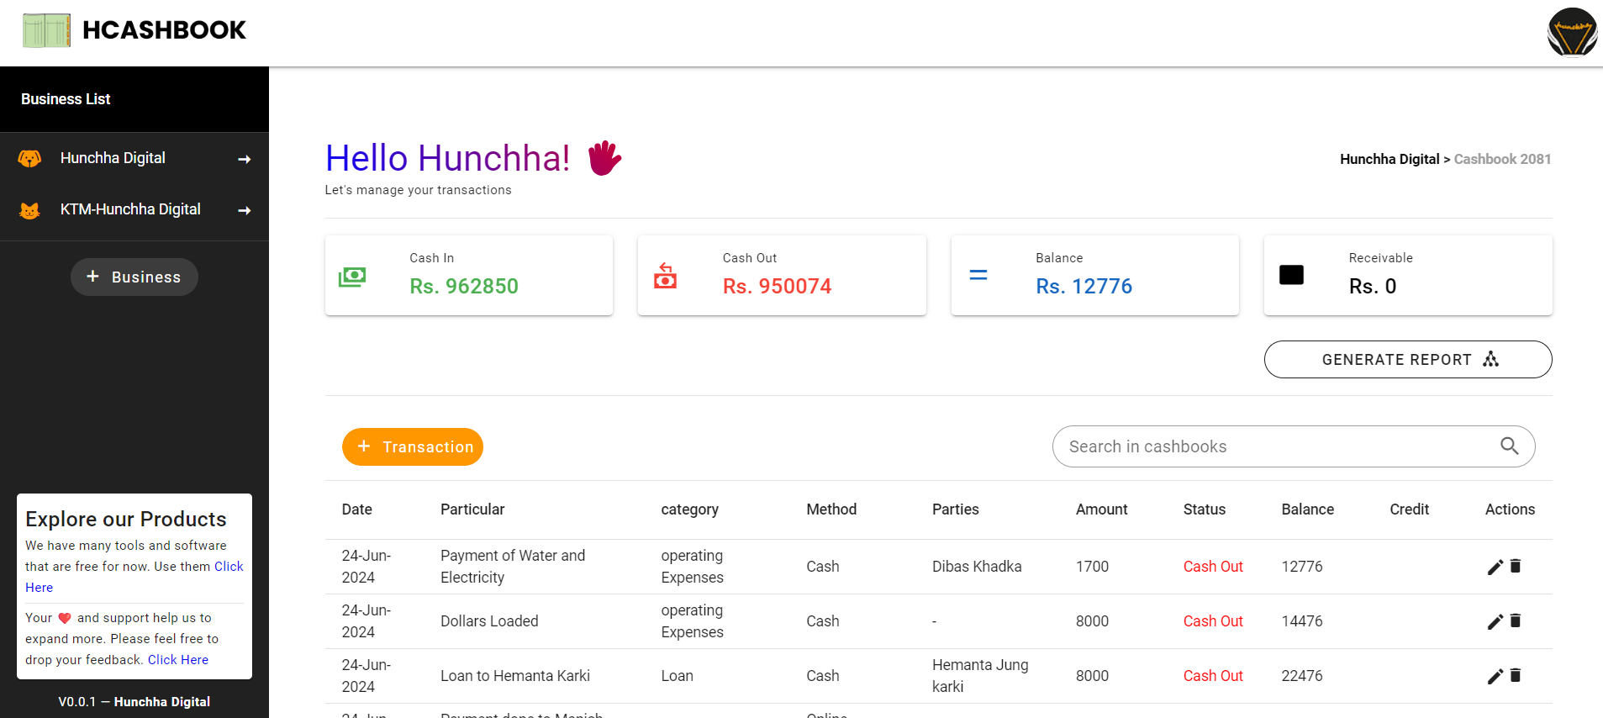Viewport: 1603px width, 718px height.
Task: Add a new Transaction
Action: 413,446
